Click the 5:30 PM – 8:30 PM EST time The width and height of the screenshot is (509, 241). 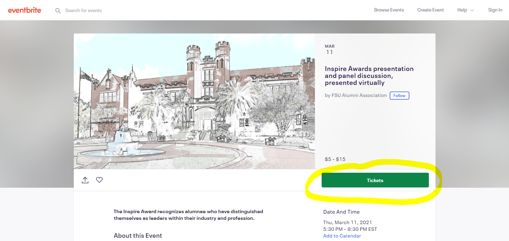click(x=350, y=229)
